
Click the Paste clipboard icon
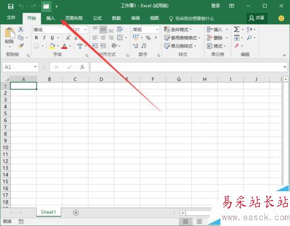(x=10, y=32)
